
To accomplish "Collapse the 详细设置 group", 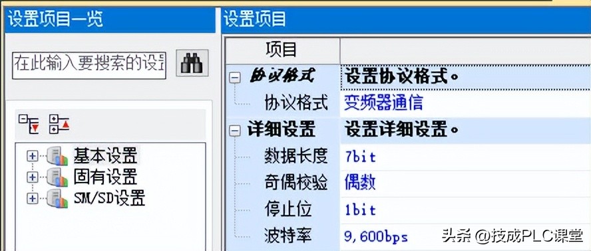I will (x=235, y=131).
